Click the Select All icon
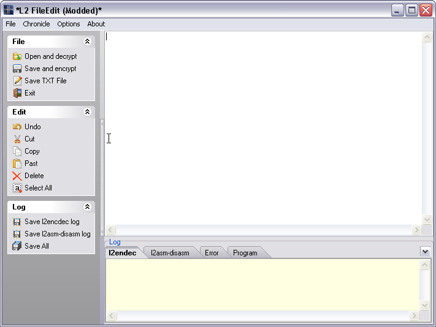The image size is (436, 327). pos(17,188)
